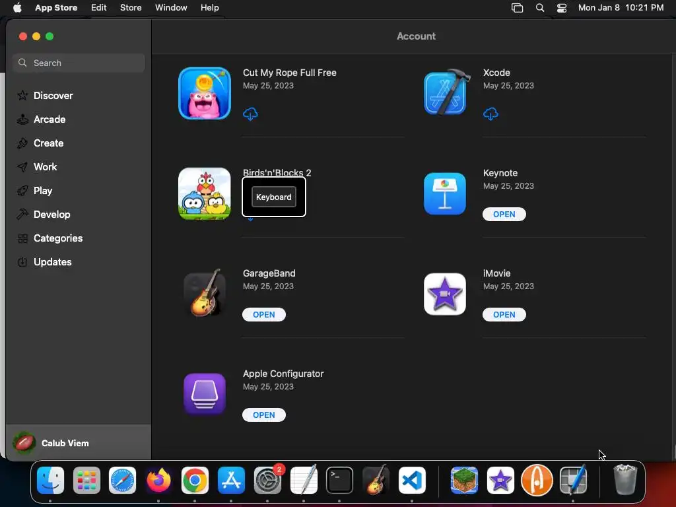Viewport: 676px width, 507px height.
Task: Open the Trash in the Dock
Action: (625, 479)
